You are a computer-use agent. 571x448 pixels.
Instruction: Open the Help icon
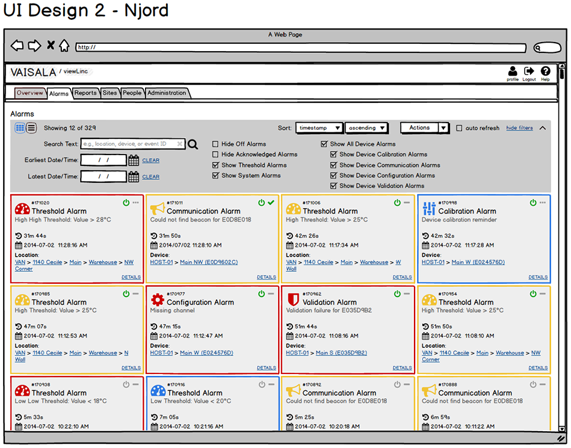pos(545,73)
